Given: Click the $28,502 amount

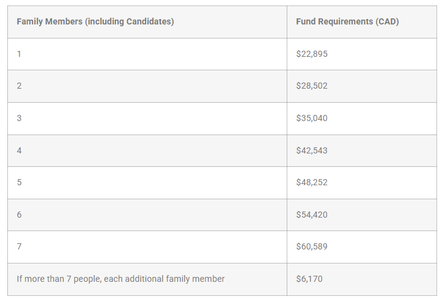Looking at the screenshot, I should pos(312,86).
